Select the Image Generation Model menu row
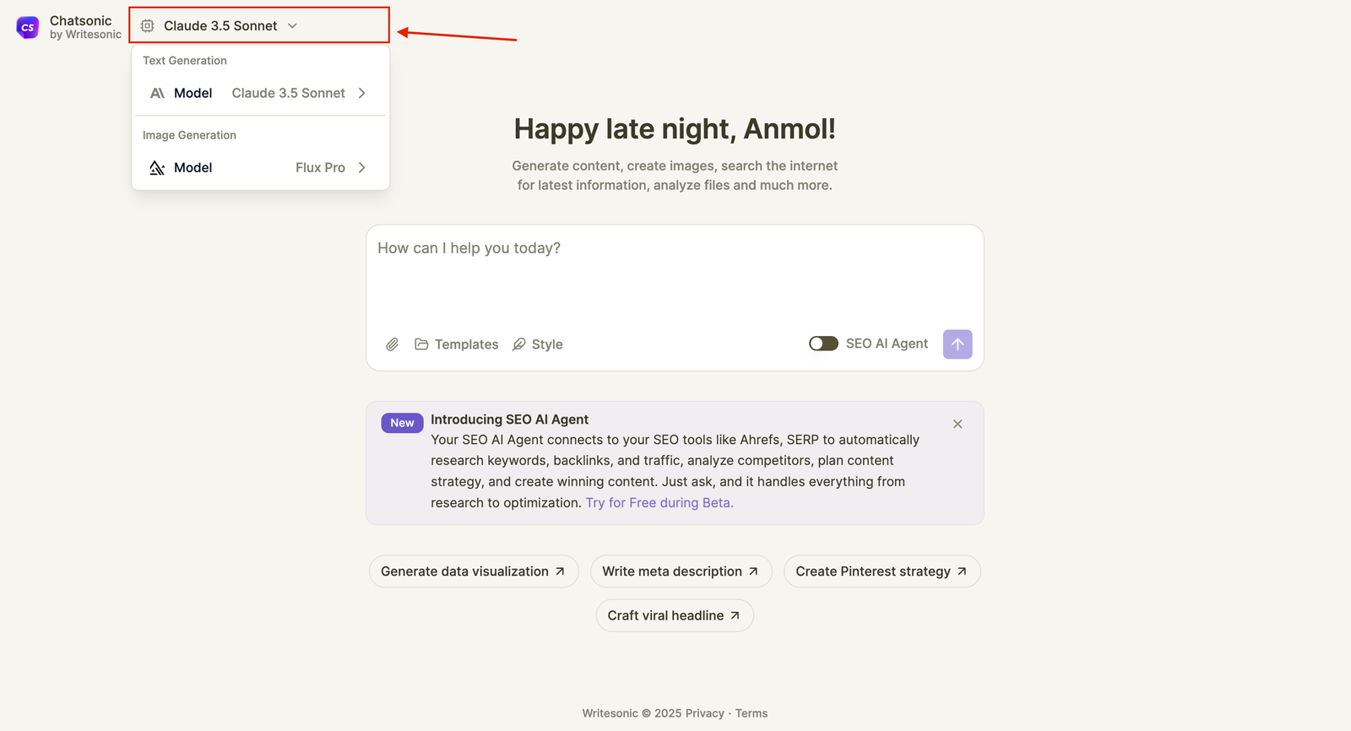The image size is (1351, 731). (x=260, y=168)
